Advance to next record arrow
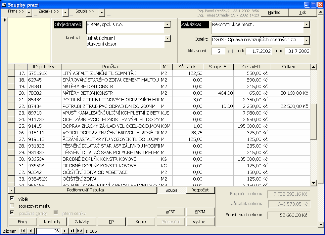This screenshot has height=235, width=325. pos(65,231)
